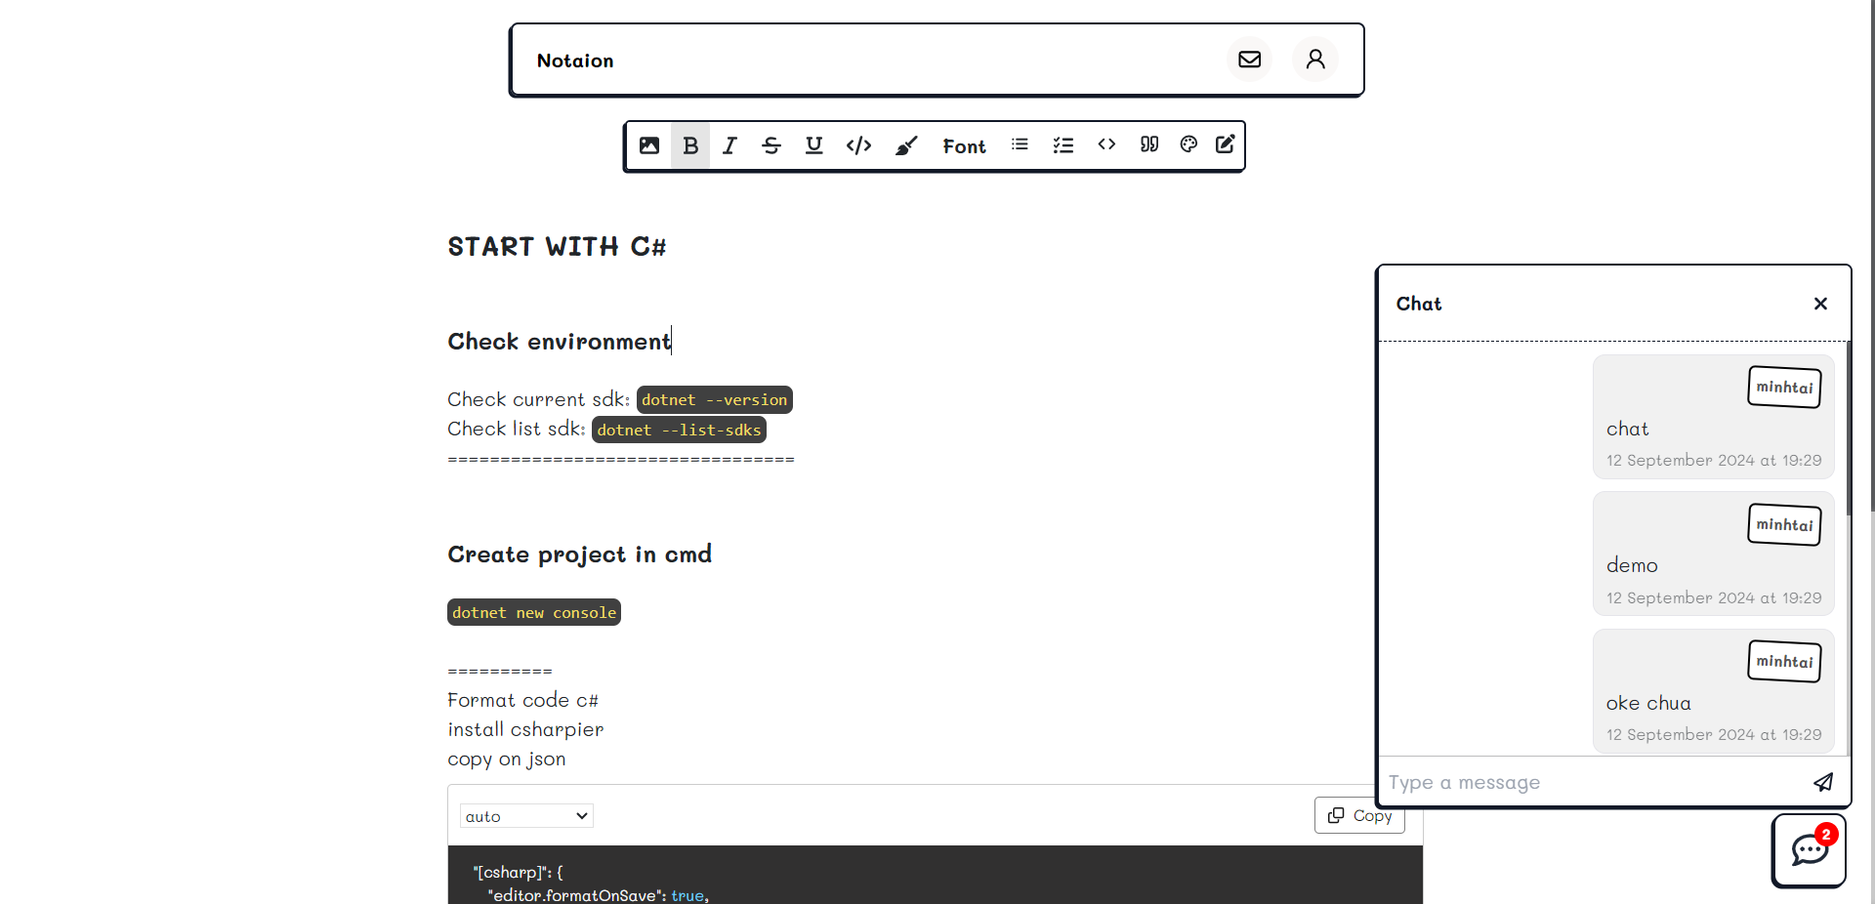This screenshot has height=904, width=1875.
Task: Copy the csharp code block
Action: pyautogui.click(x=1358, y=815)
